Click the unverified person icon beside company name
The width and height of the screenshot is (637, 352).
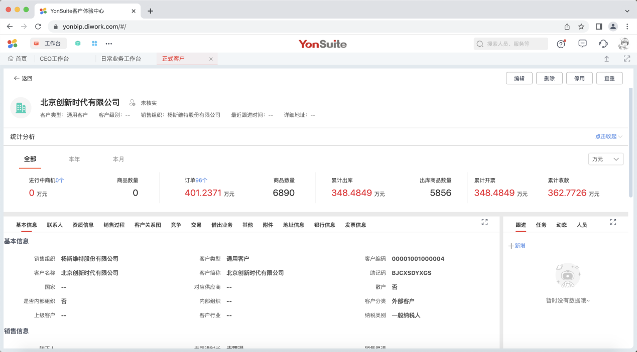point(132,102)
